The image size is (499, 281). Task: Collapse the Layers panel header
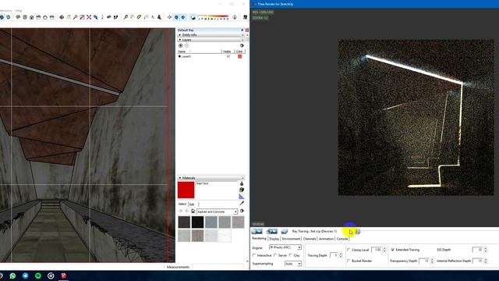[x=211, y=40]
